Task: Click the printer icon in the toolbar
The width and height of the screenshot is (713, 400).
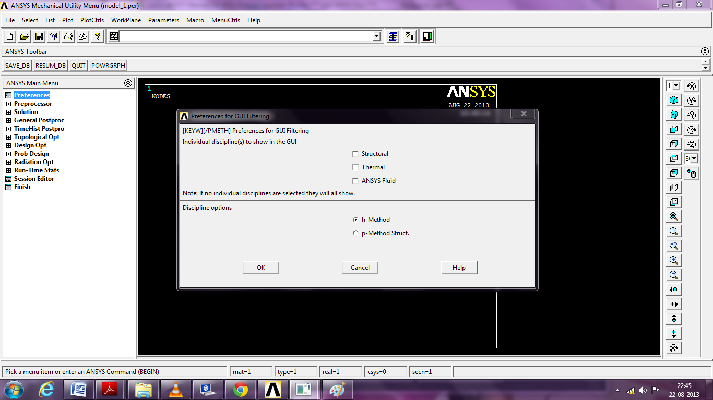Action: [x=68, y=36]
